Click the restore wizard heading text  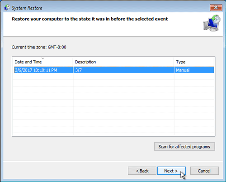(90, 19)
